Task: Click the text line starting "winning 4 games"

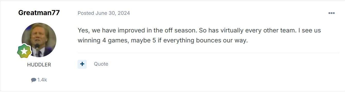Action: click(163, 40)
